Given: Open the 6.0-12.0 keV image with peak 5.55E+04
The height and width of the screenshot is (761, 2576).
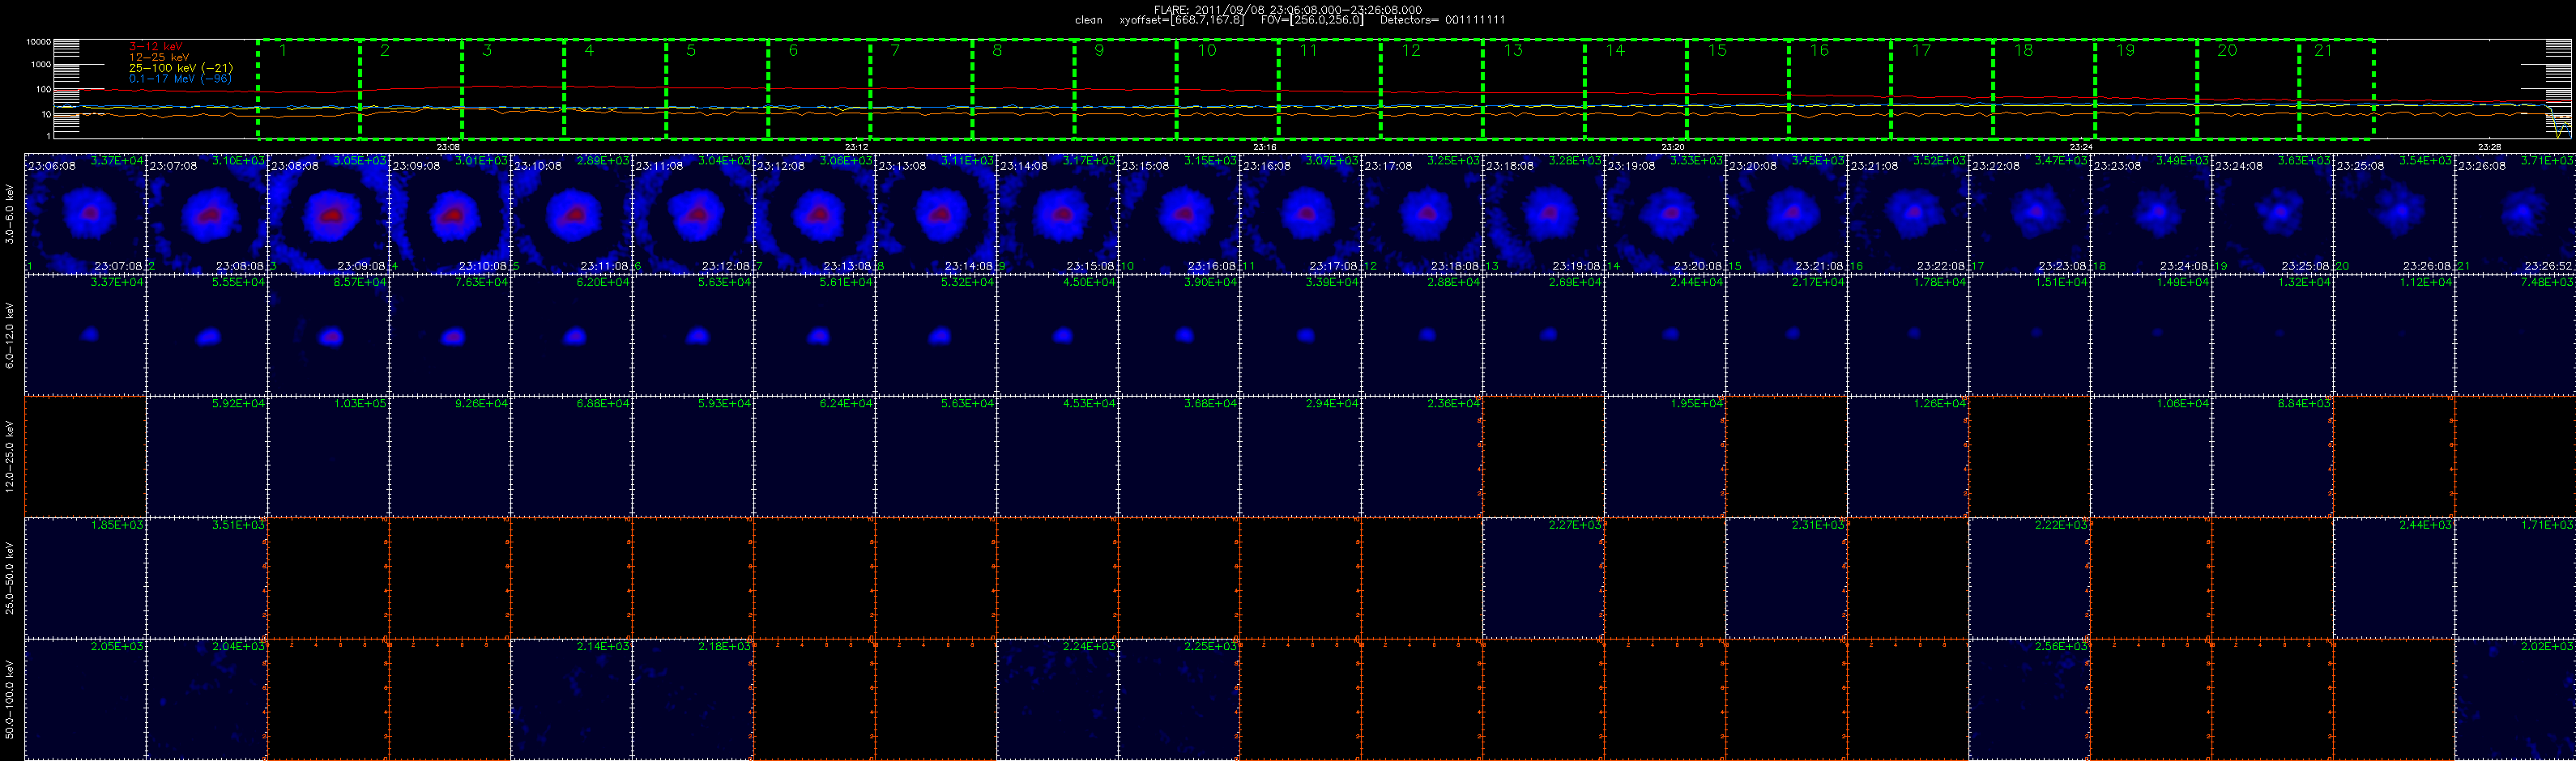Looking at the screenshot, I should coord(207,335).
